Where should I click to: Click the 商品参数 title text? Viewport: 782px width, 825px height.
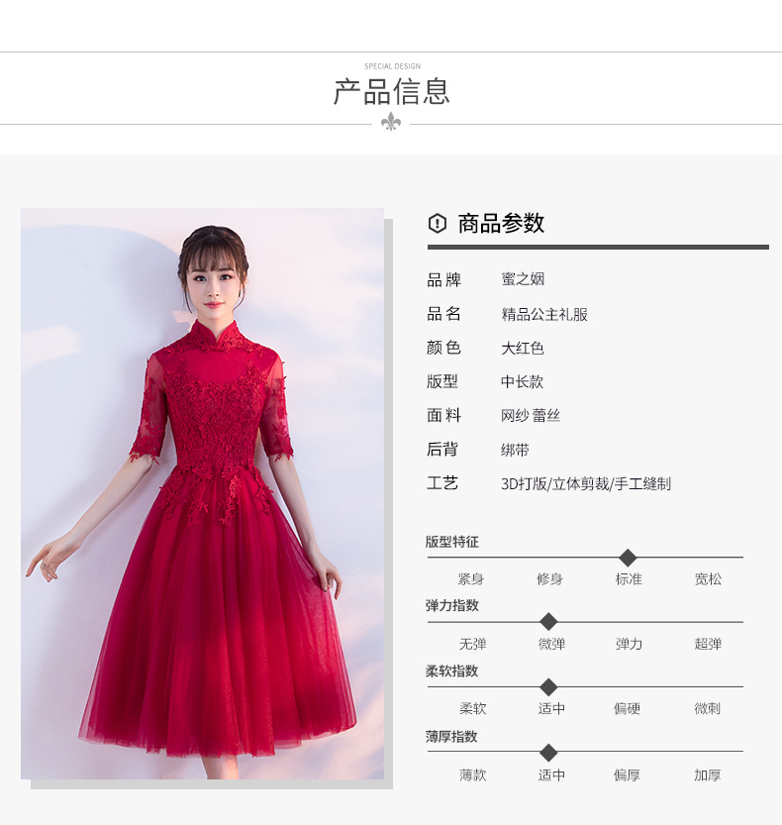pos(501,224)
